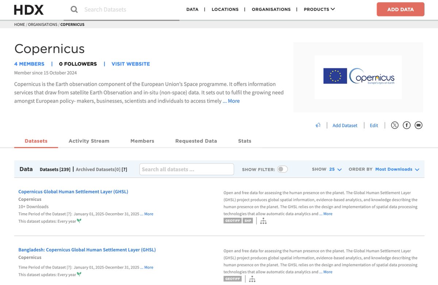438x285 pixels.
Task: Switch to the Activity Stream tab
Action: click(x=89, y=141)
